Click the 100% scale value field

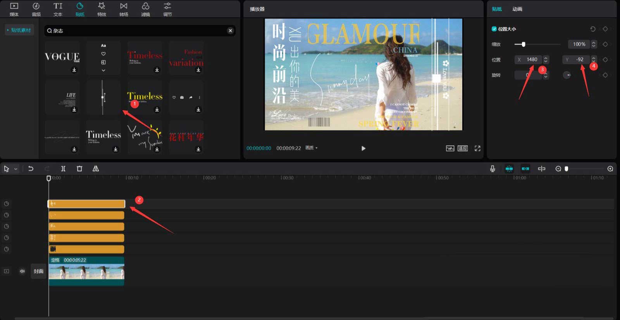pos(579,44)
